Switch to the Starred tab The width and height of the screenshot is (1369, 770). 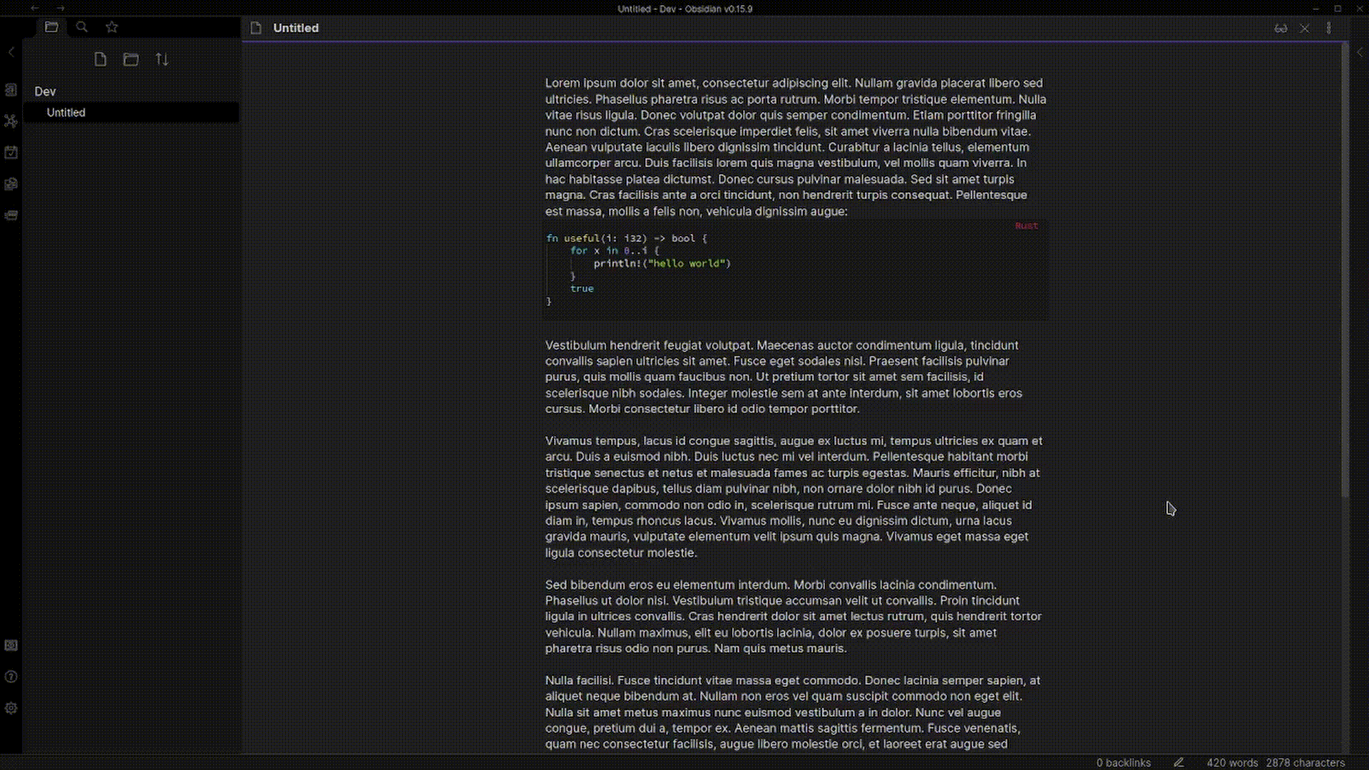[112, 27]
